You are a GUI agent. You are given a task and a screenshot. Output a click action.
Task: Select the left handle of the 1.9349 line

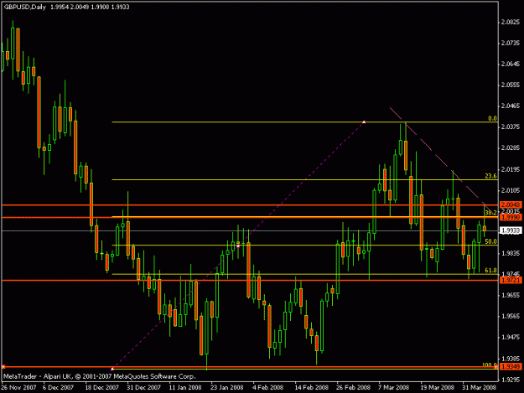pyautogui.click(x=3, y=367)
